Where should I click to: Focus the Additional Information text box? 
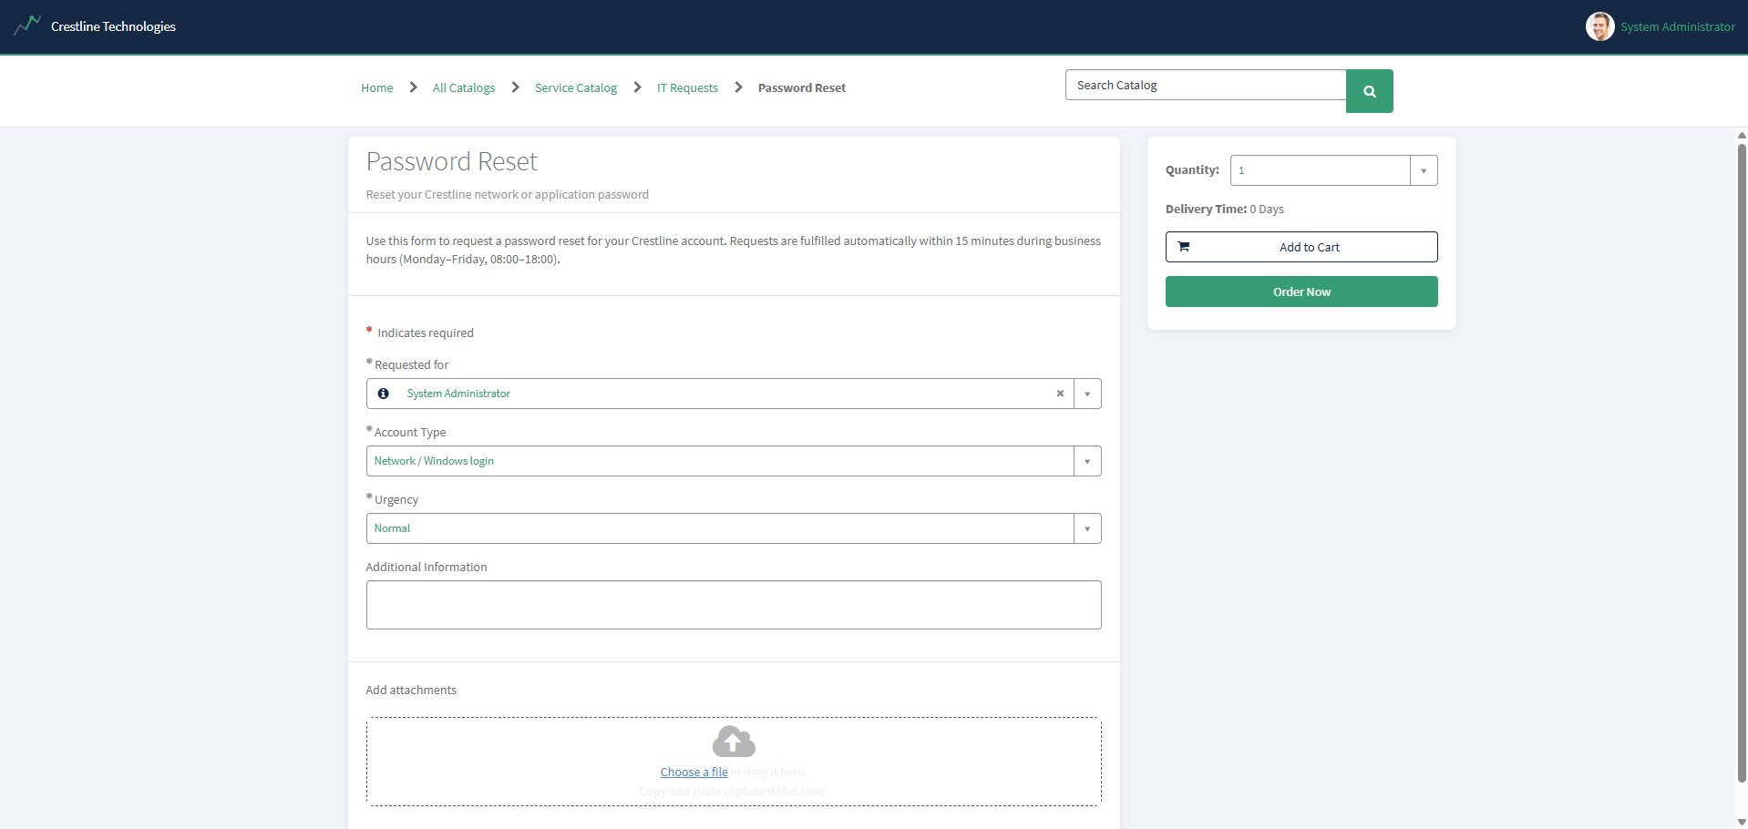coord(734,605)
